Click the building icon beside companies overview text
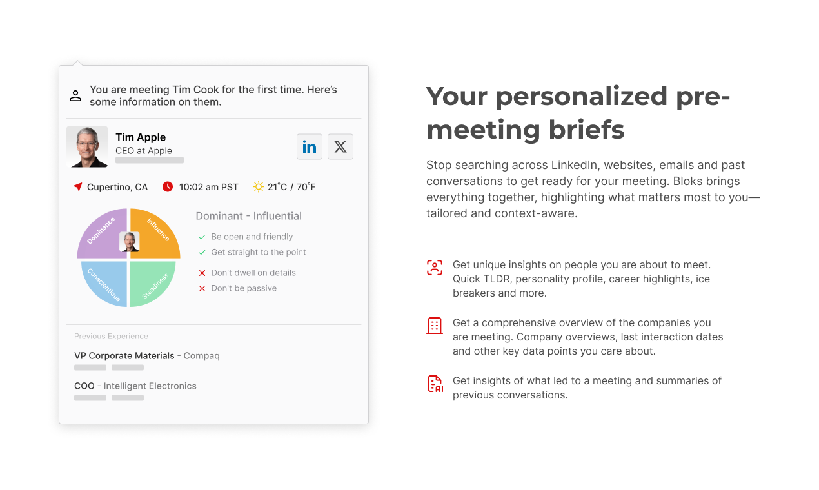 tap(435, 326)
